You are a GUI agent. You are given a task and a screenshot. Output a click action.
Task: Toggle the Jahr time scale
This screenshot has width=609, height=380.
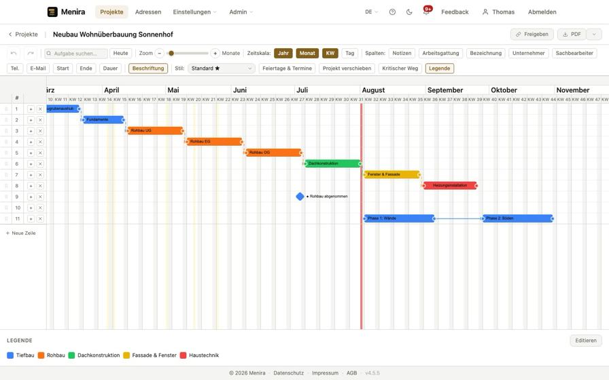[283, 53]
